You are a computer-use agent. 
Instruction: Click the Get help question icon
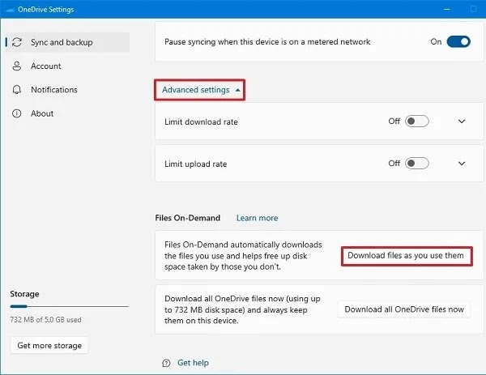point(166,363)
